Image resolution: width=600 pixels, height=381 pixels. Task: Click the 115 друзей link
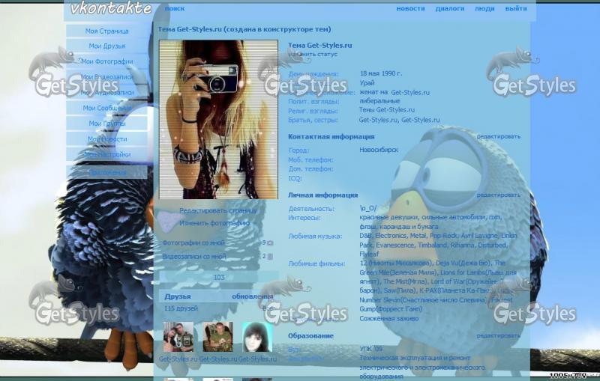181,308
